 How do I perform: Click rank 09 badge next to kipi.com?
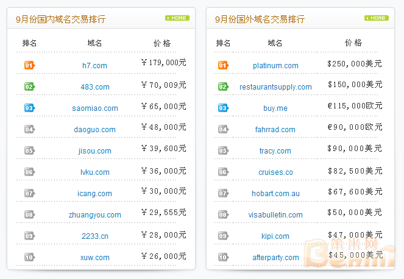pyautogui.click(x=224, y=236)
